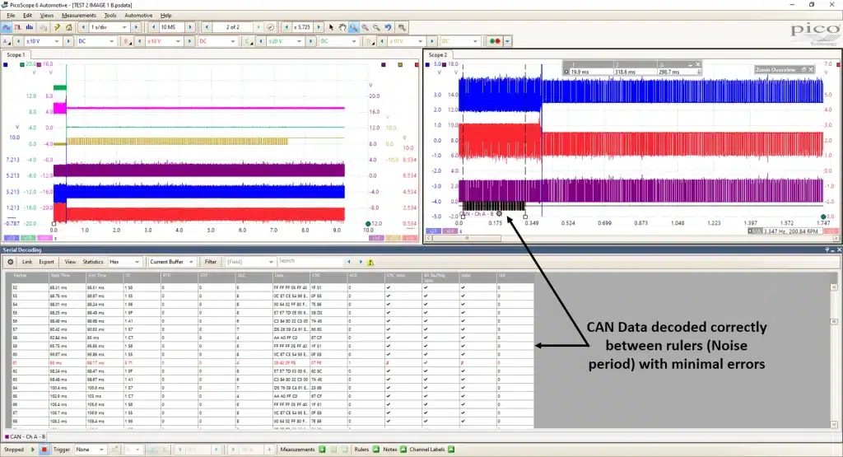Open Channel C ±20 V range dropdown

pos(299,41)
